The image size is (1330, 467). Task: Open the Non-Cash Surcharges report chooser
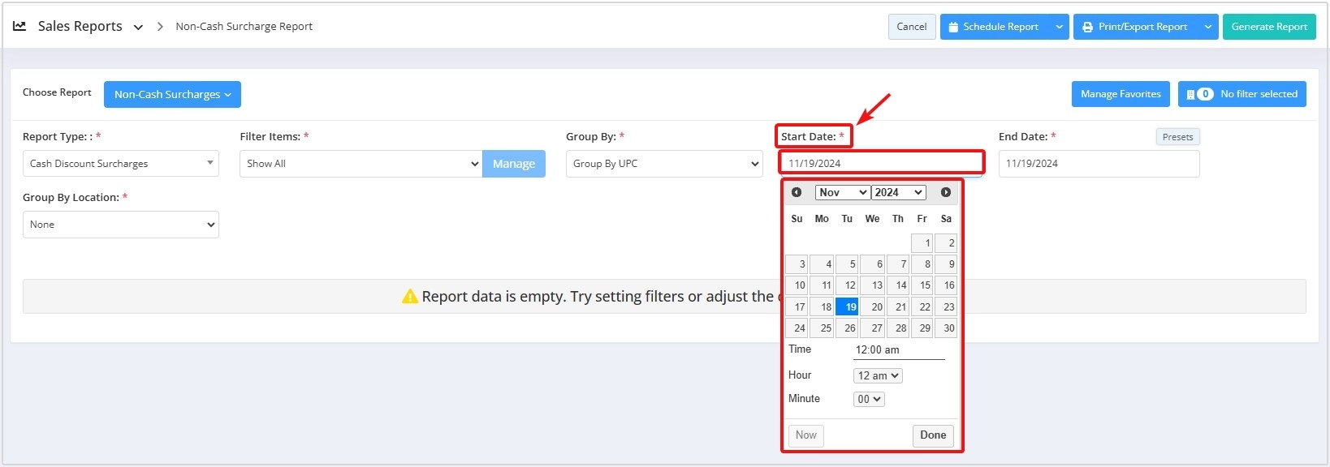pyautogui.click(x=172, y=94)
